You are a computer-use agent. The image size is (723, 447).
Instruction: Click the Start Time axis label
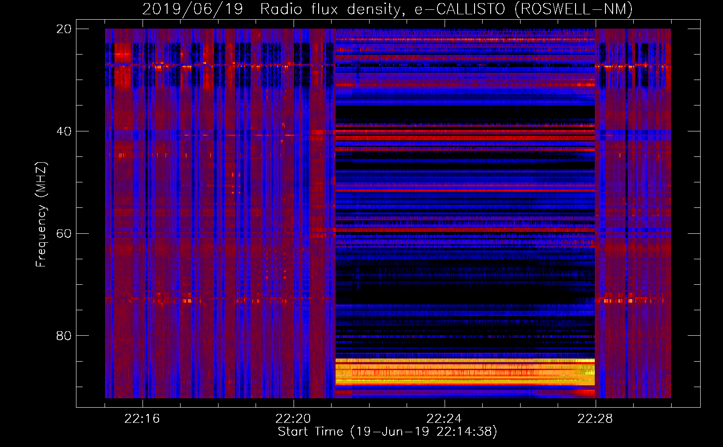point(387,432)
